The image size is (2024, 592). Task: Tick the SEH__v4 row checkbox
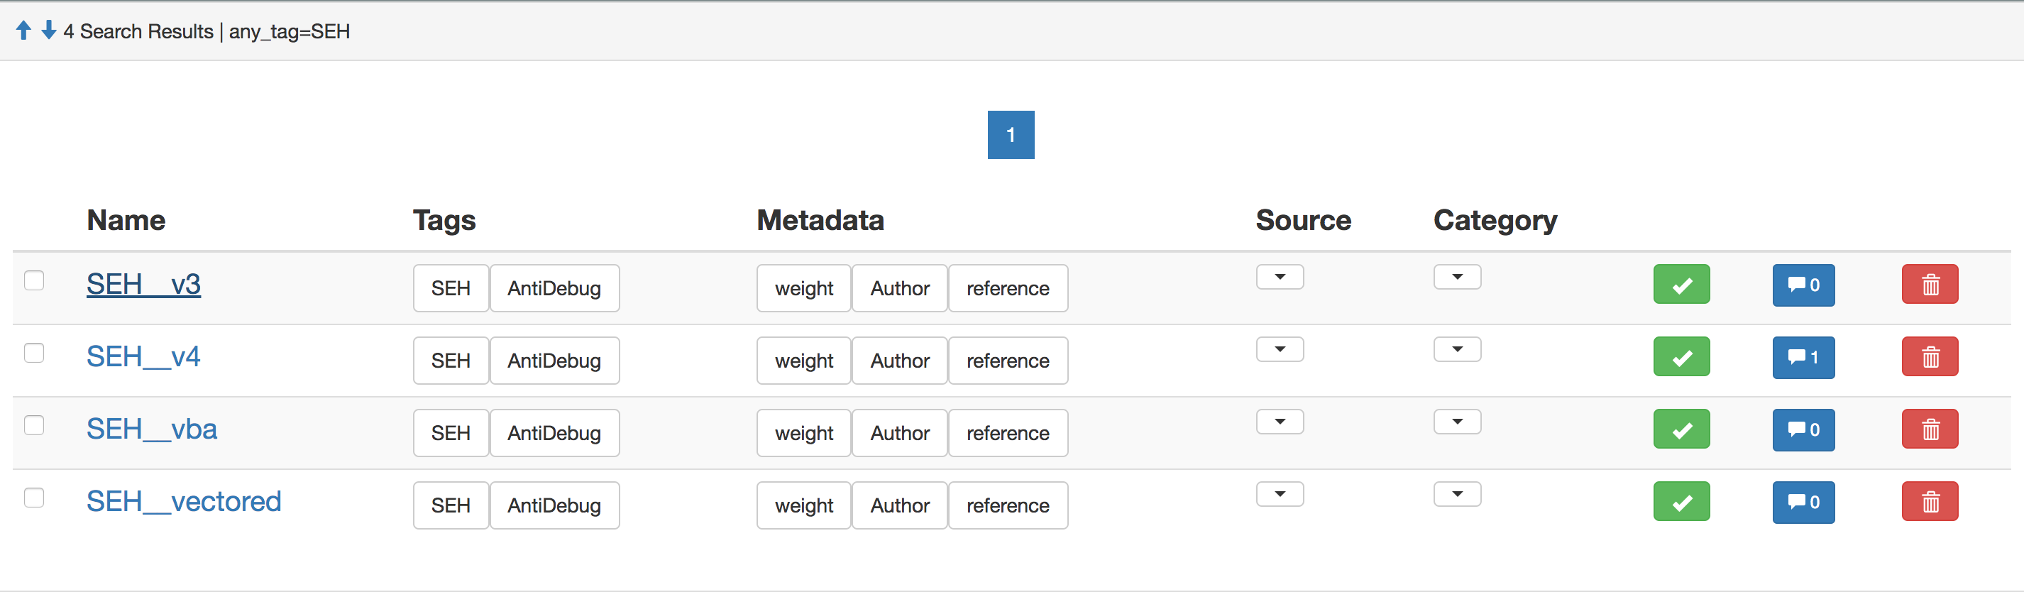(x=34, y=353)
